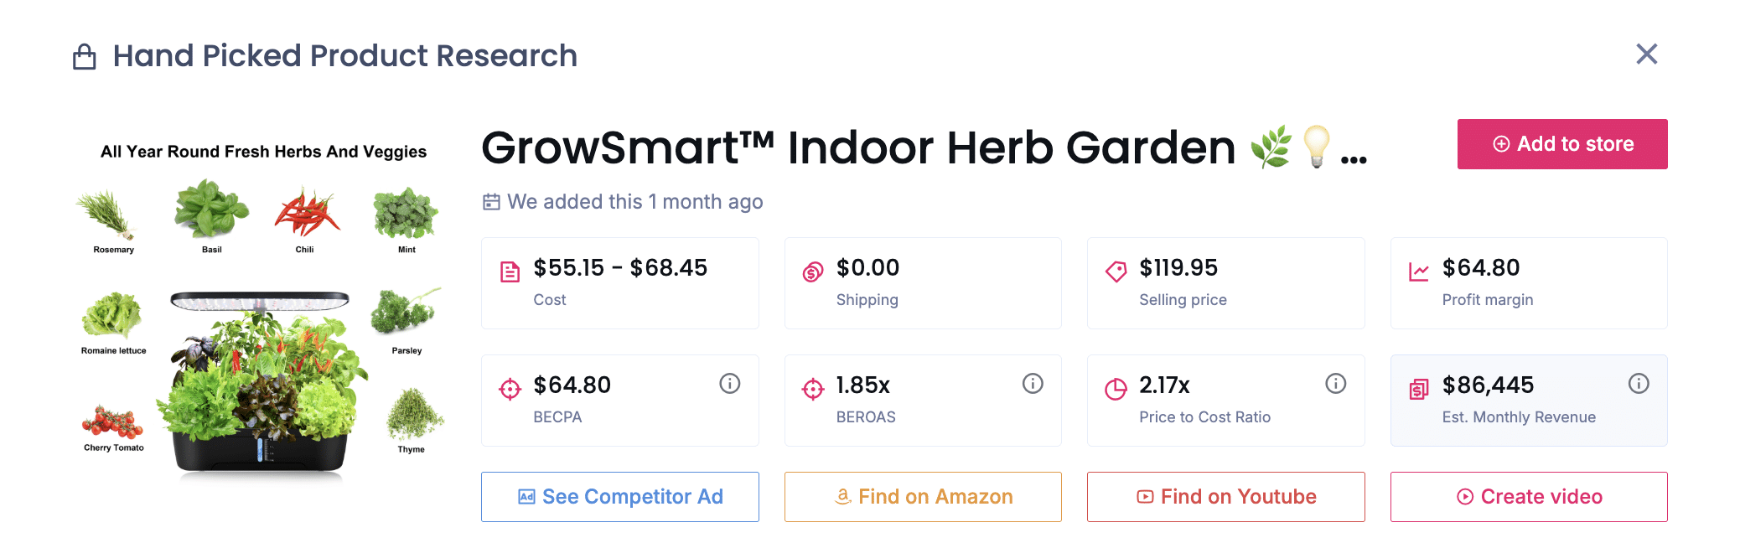Image resolution: width=1740 pixels, height=543 pixels.
Task: Click the shopping bag icon in the header
Action: 84,55
